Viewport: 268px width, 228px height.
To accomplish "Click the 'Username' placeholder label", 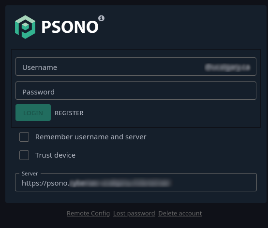I will [40, 67].
